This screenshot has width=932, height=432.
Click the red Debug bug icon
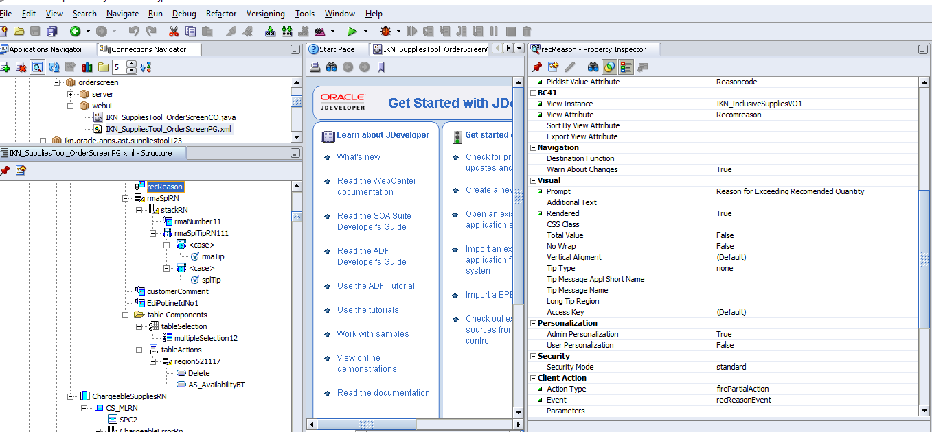coord(386,31)
